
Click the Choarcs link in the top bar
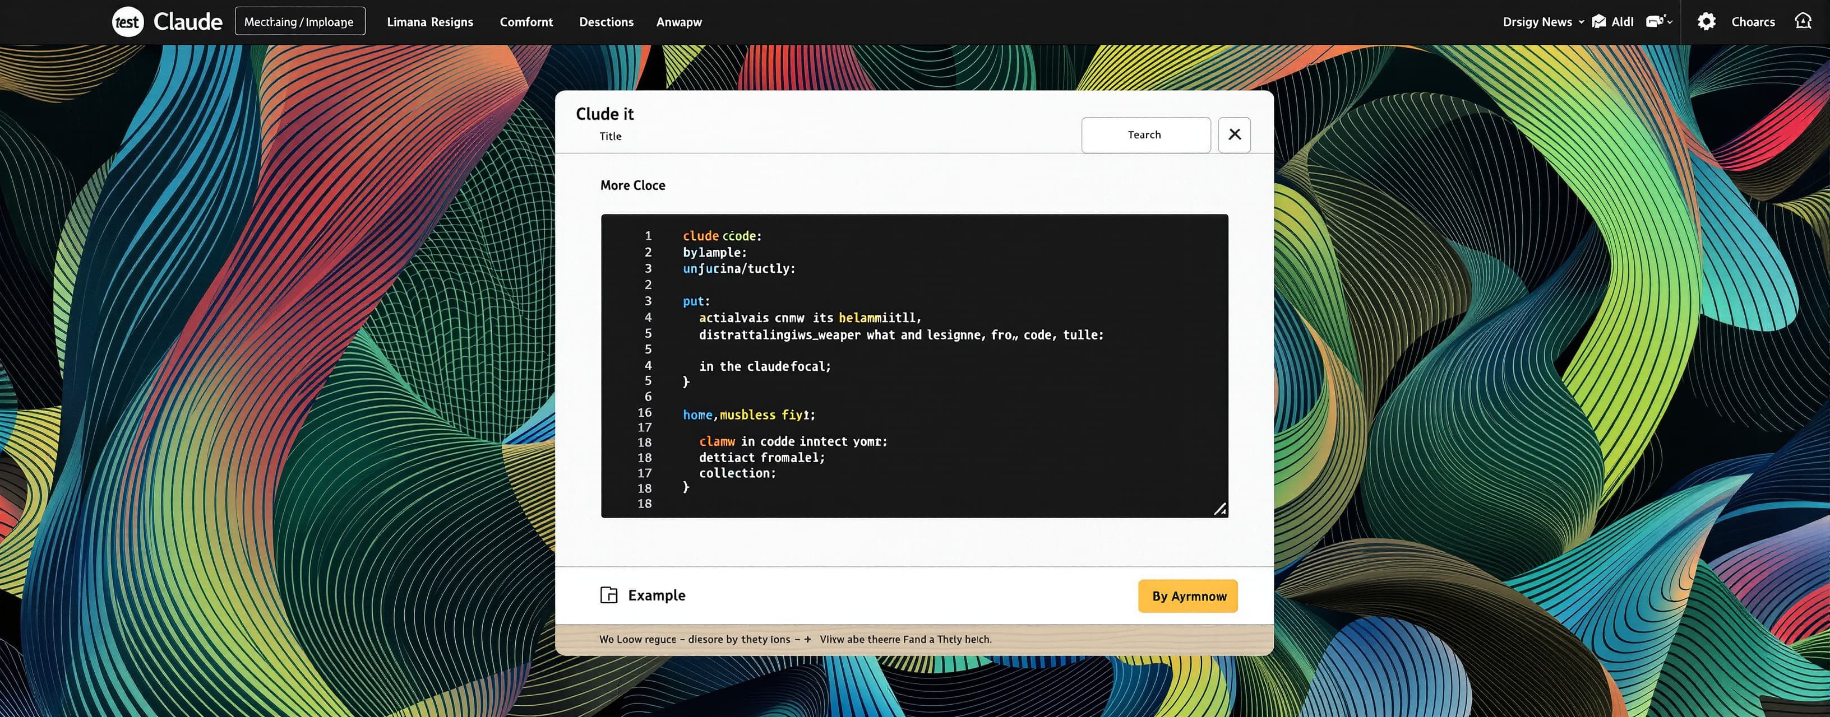(x=1753, y=22)
